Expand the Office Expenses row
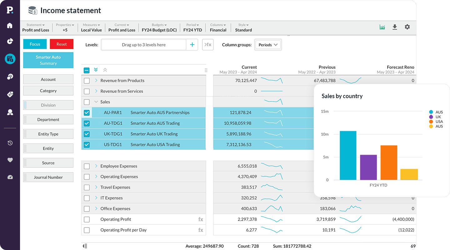Image resolution: width=450 pixels, height=250 pixels. [96, 209]
